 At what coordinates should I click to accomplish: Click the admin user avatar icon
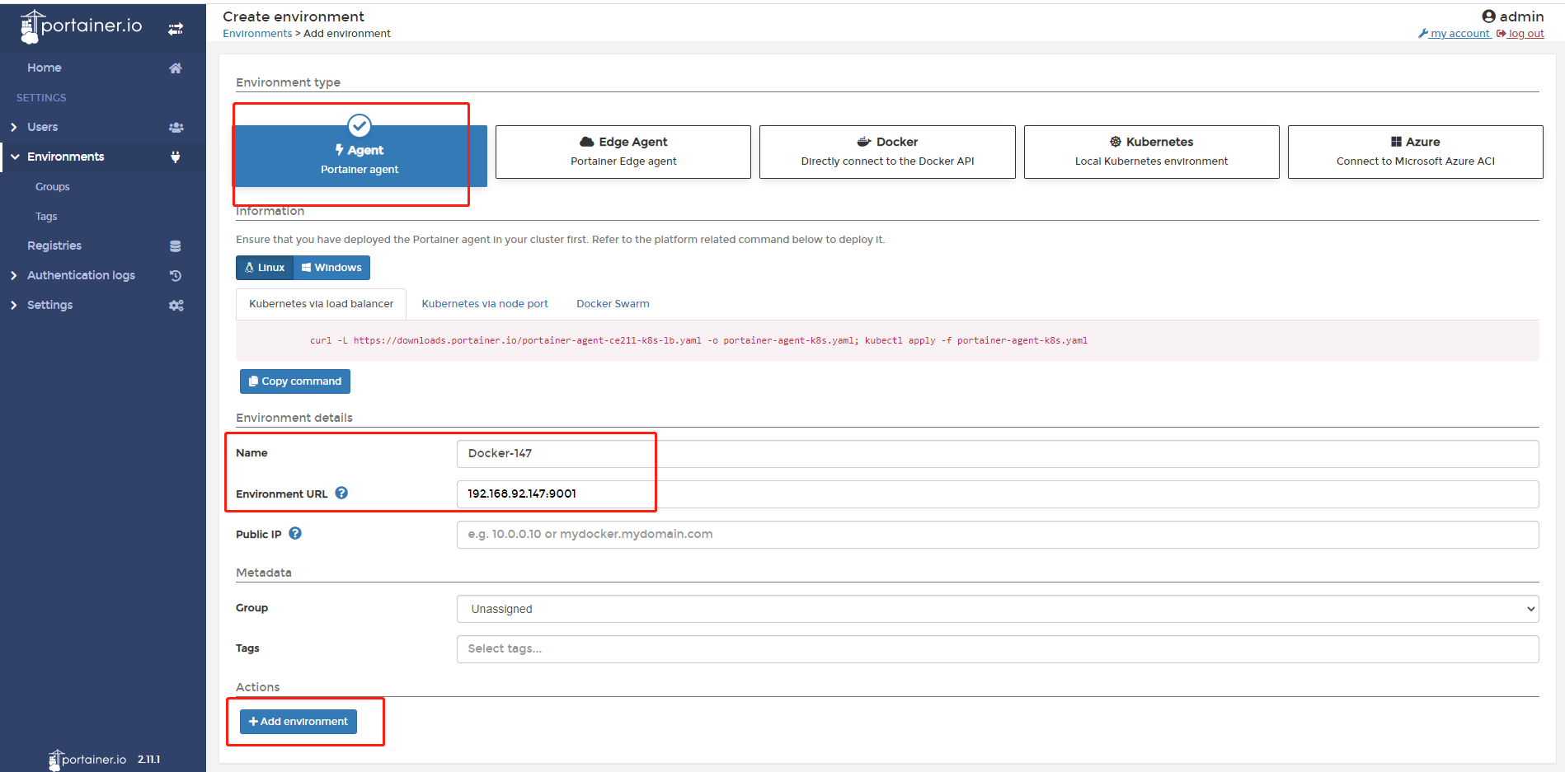click(x=1488, y=16)
